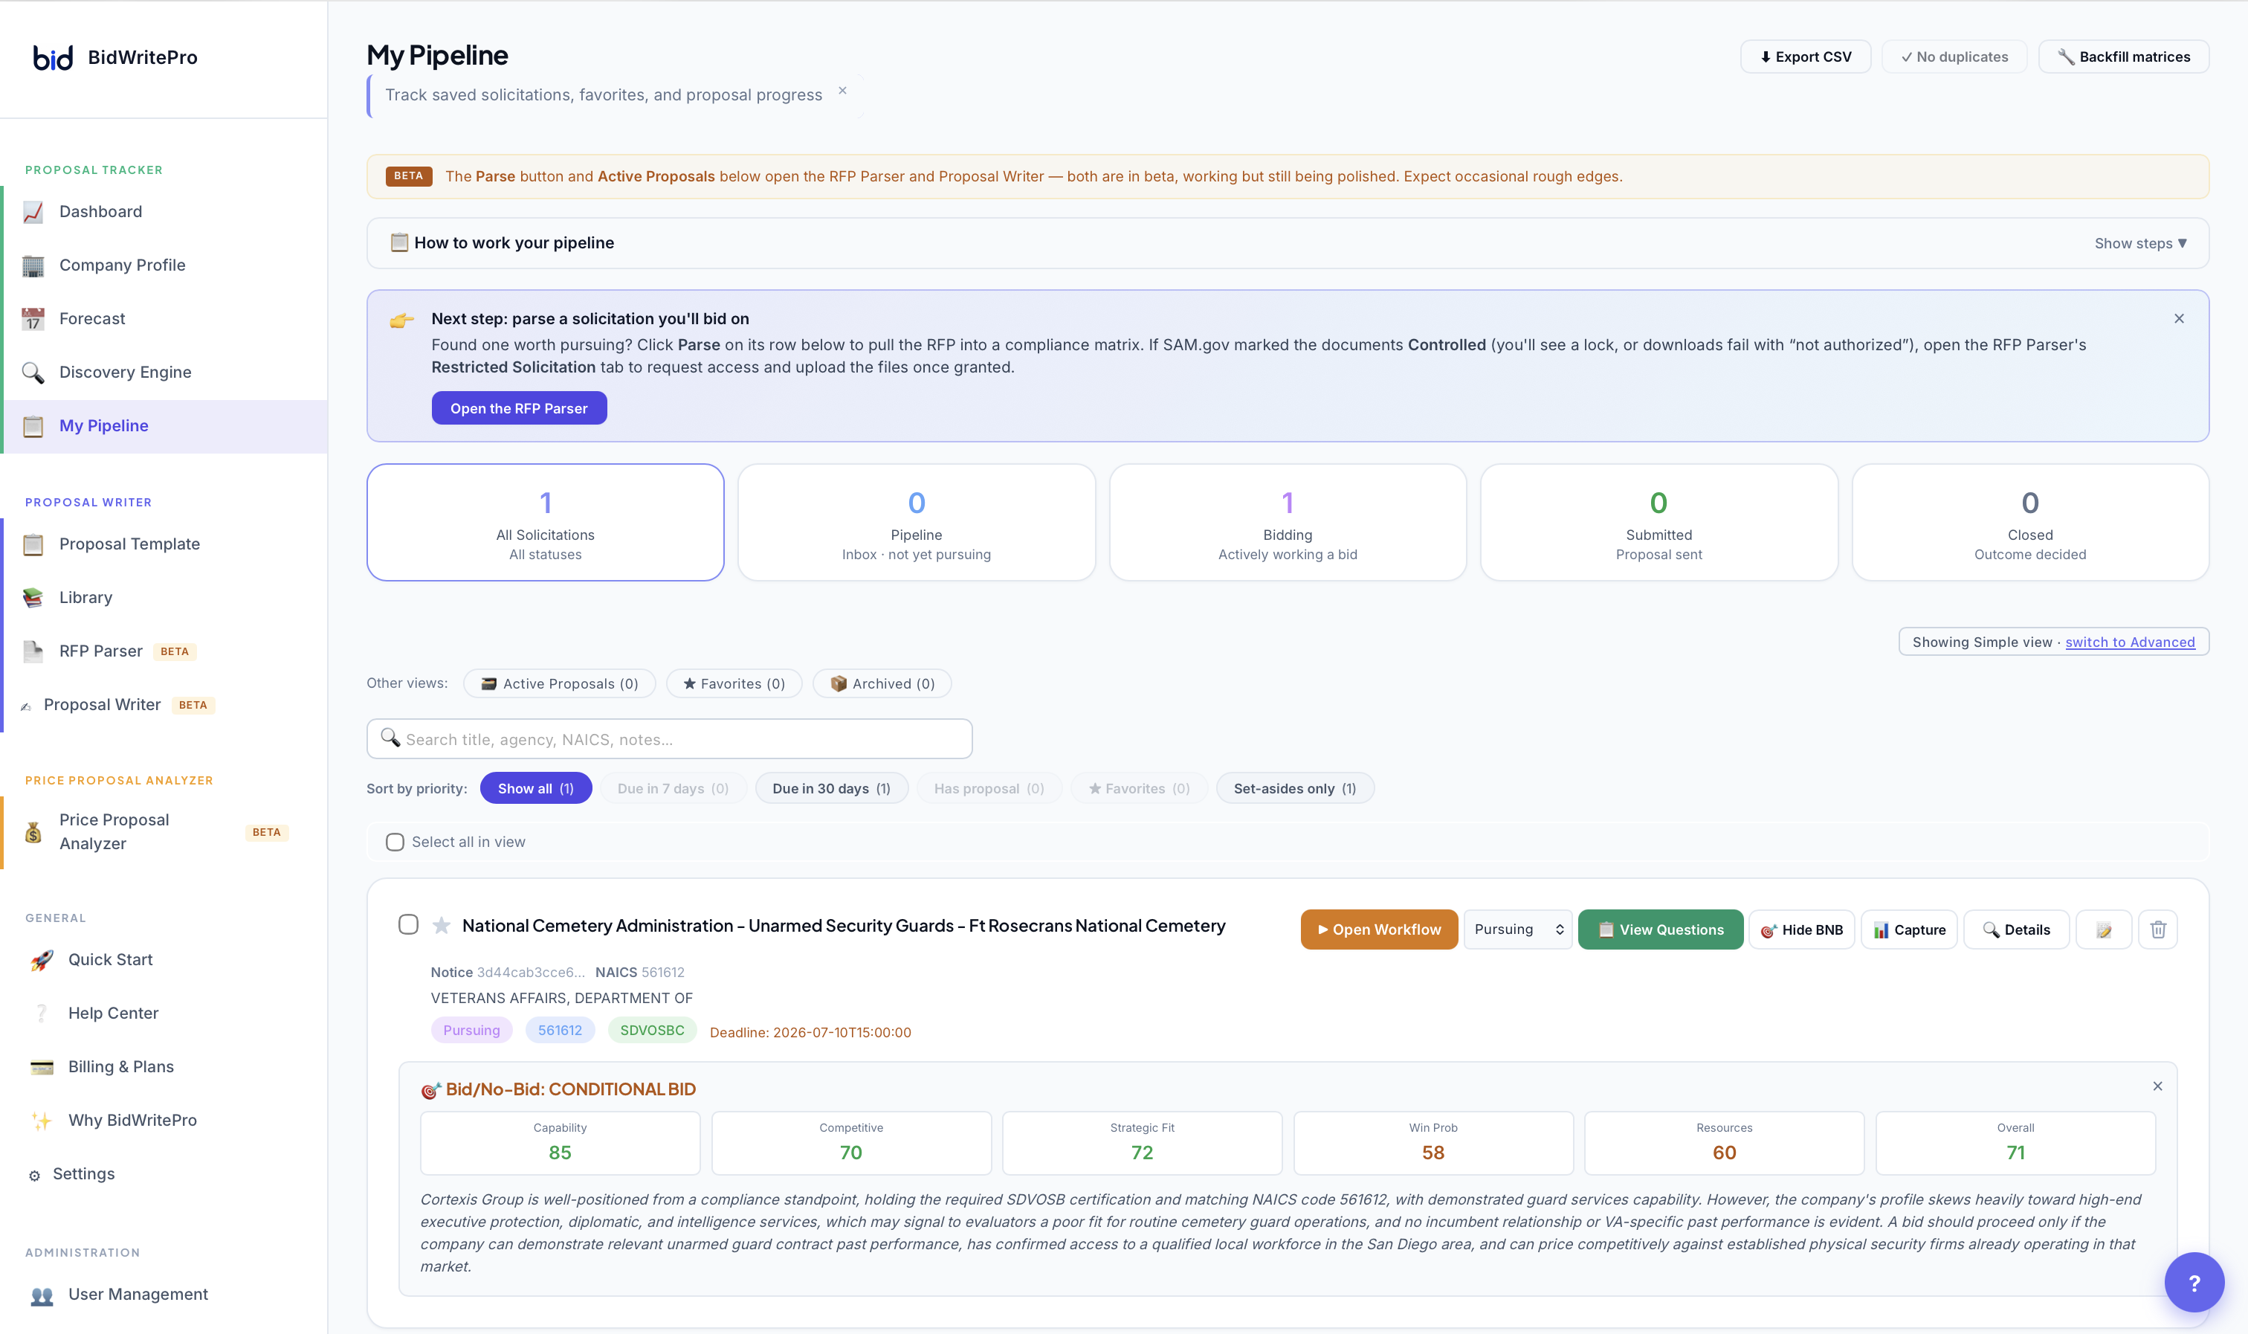The width and height of the screenshot is (2248, 1334).
Task: Click the Pursuing status tag
Action: [x=471, y=1030]
